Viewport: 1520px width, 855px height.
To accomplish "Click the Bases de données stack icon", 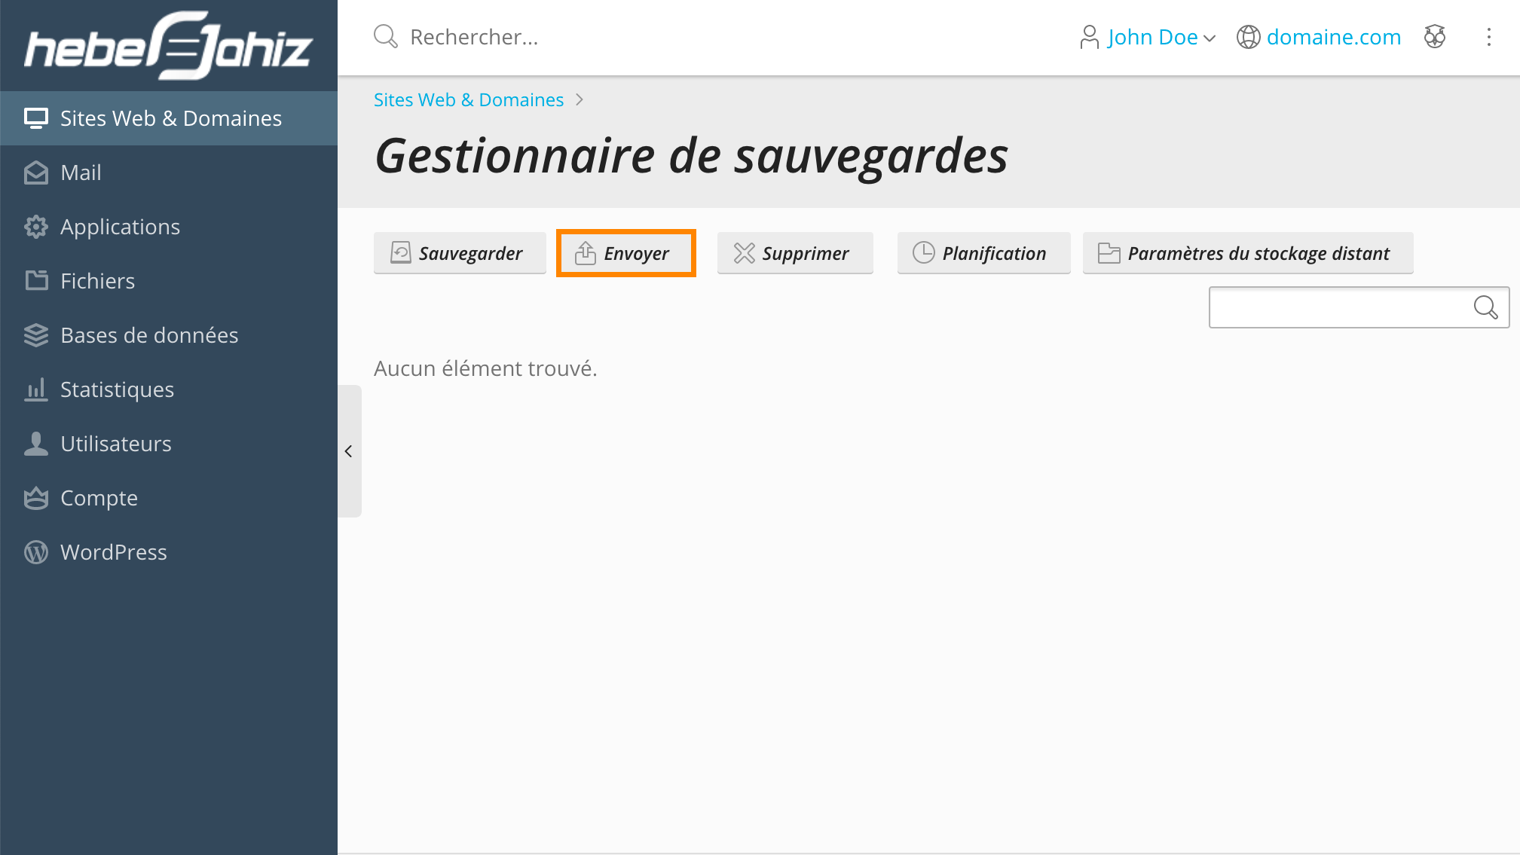I will [x=36, y=335].
